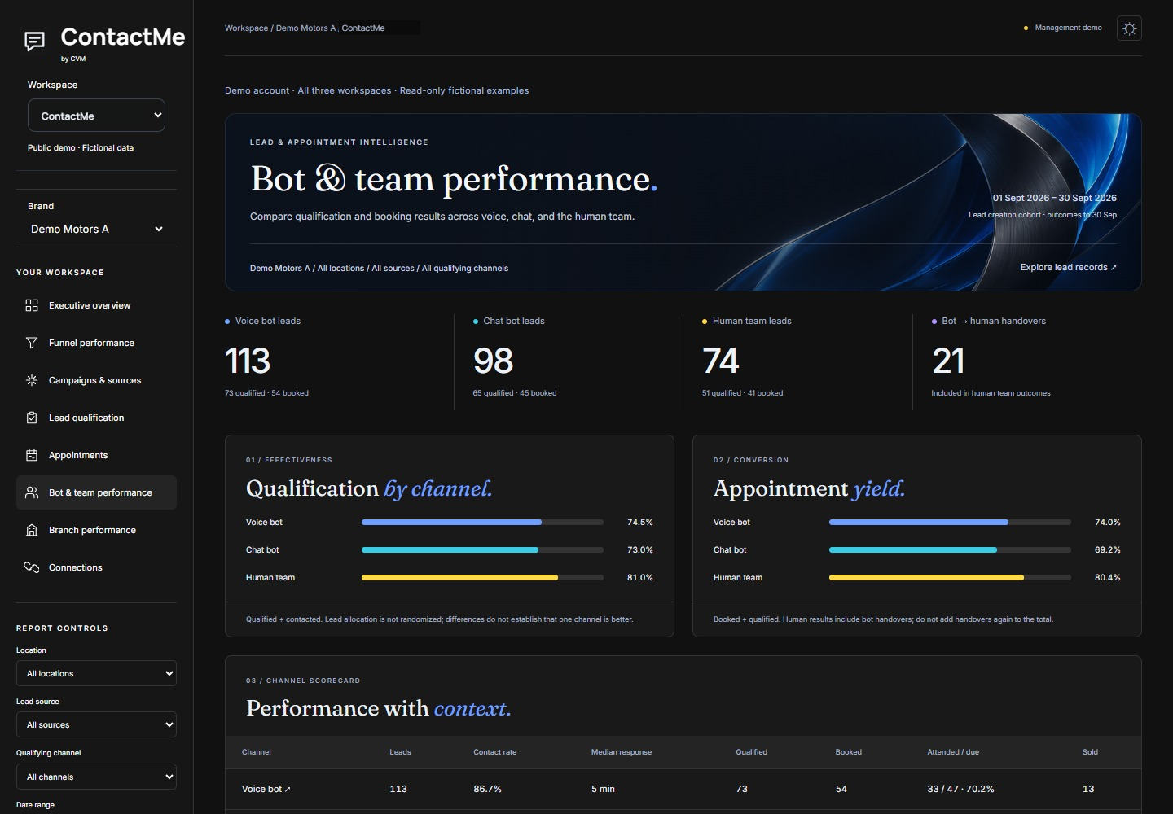The height and width of the screenshot is (814, 1173).
Task: Go to Executive overview menu item
Action: click(x=96, y=305)
